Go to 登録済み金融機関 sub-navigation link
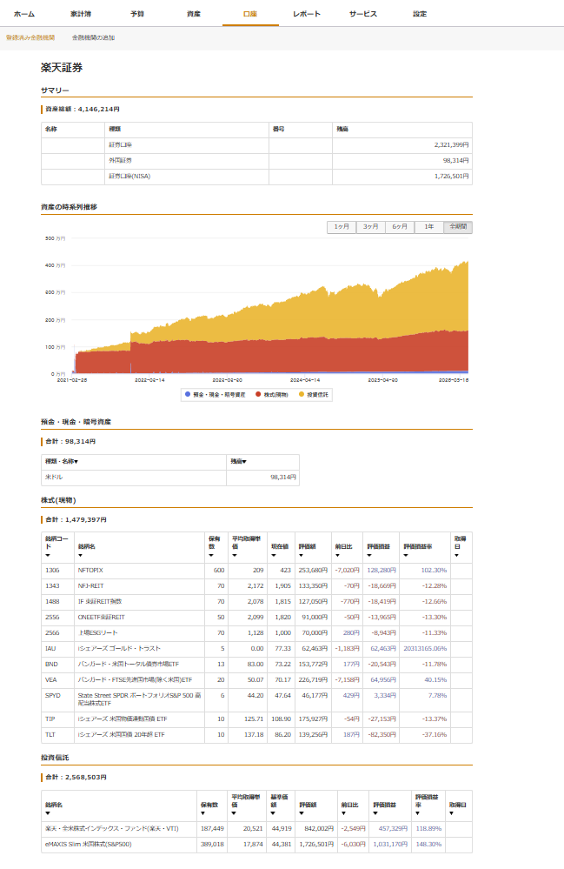 (30, 37)
